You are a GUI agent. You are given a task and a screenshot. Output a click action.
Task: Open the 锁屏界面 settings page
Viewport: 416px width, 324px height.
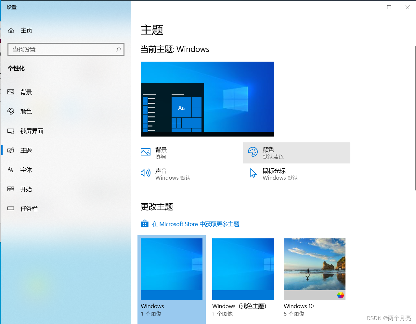[x=66, y=131]
